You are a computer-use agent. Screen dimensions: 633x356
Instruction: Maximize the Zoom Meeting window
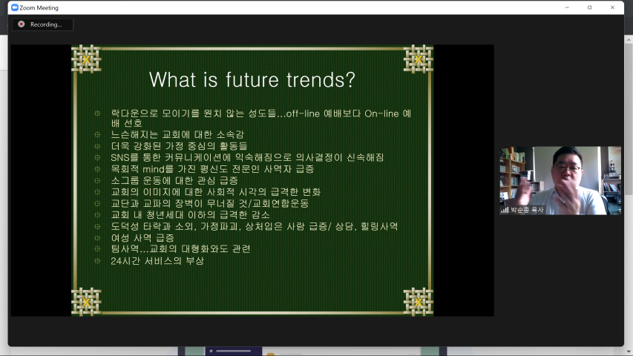pos(590,7)
